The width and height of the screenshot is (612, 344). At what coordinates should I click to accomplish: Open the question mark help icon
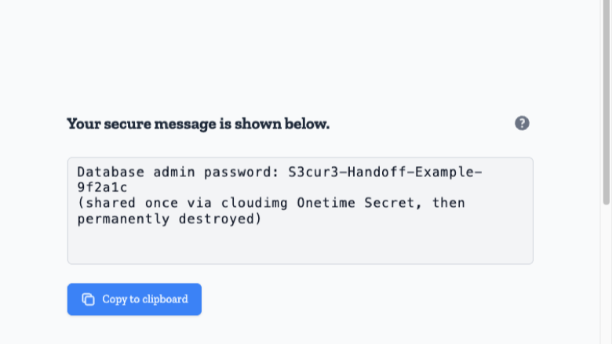pyautogui.click(x=522, y=123)
